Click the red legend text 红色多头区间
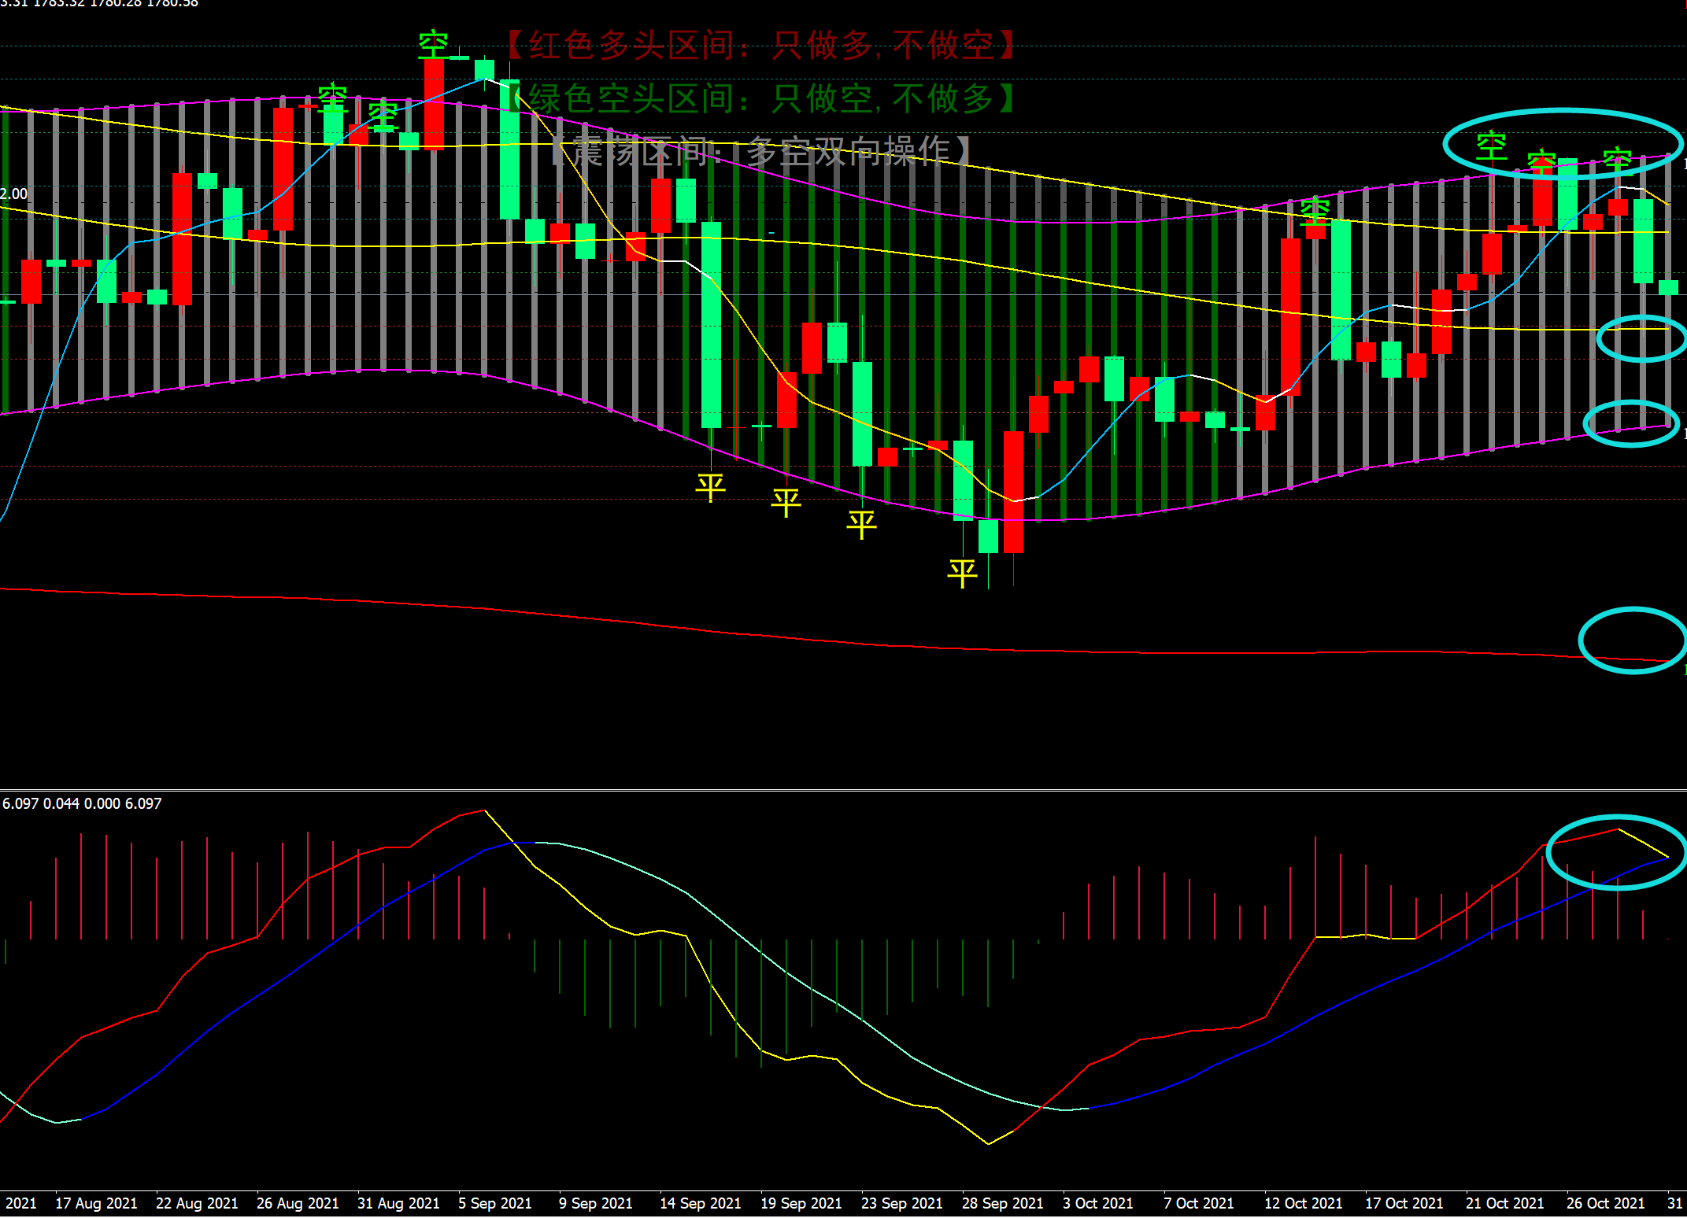Image resolution: width=1687 pixels, height=1218 pixels. pyautogui.click(x=632, y=45)
